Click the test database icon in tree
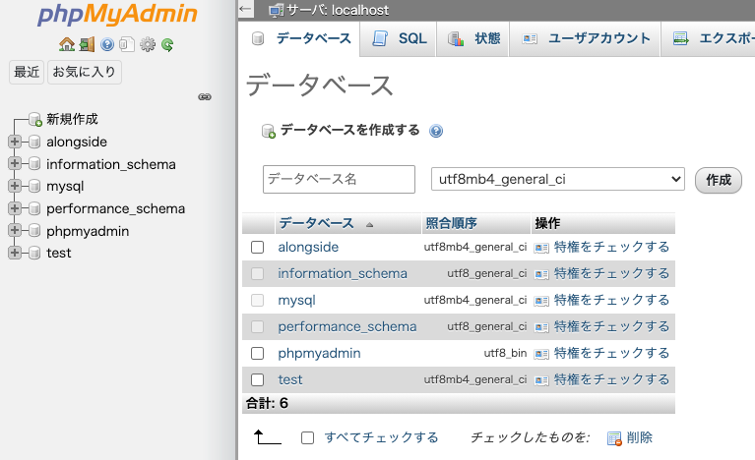 tap(34, 253)
